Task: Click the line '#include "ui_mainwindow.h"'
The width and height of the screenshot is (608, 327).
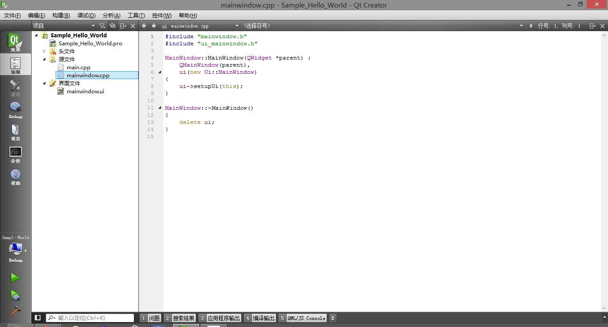Action: 211,44
